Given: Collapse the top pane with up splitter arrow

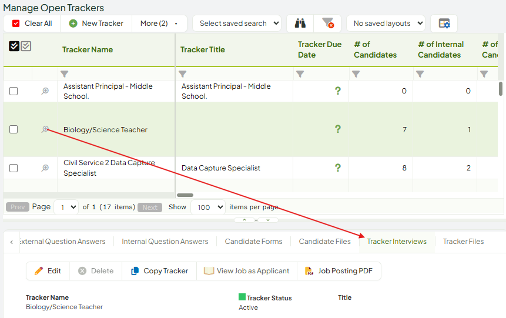Looking at the screenshot, I should 244,220.
